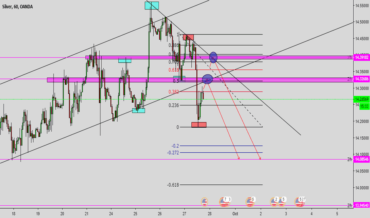Click the 2h tag beside the 14.08546 line

349,160
